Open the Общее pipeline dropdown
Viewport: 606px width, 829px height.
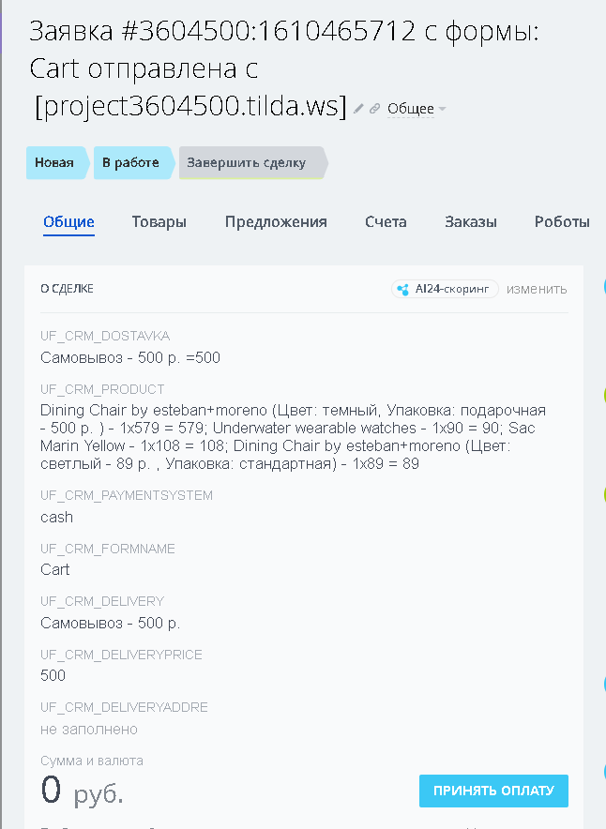[x=417, y=109]
